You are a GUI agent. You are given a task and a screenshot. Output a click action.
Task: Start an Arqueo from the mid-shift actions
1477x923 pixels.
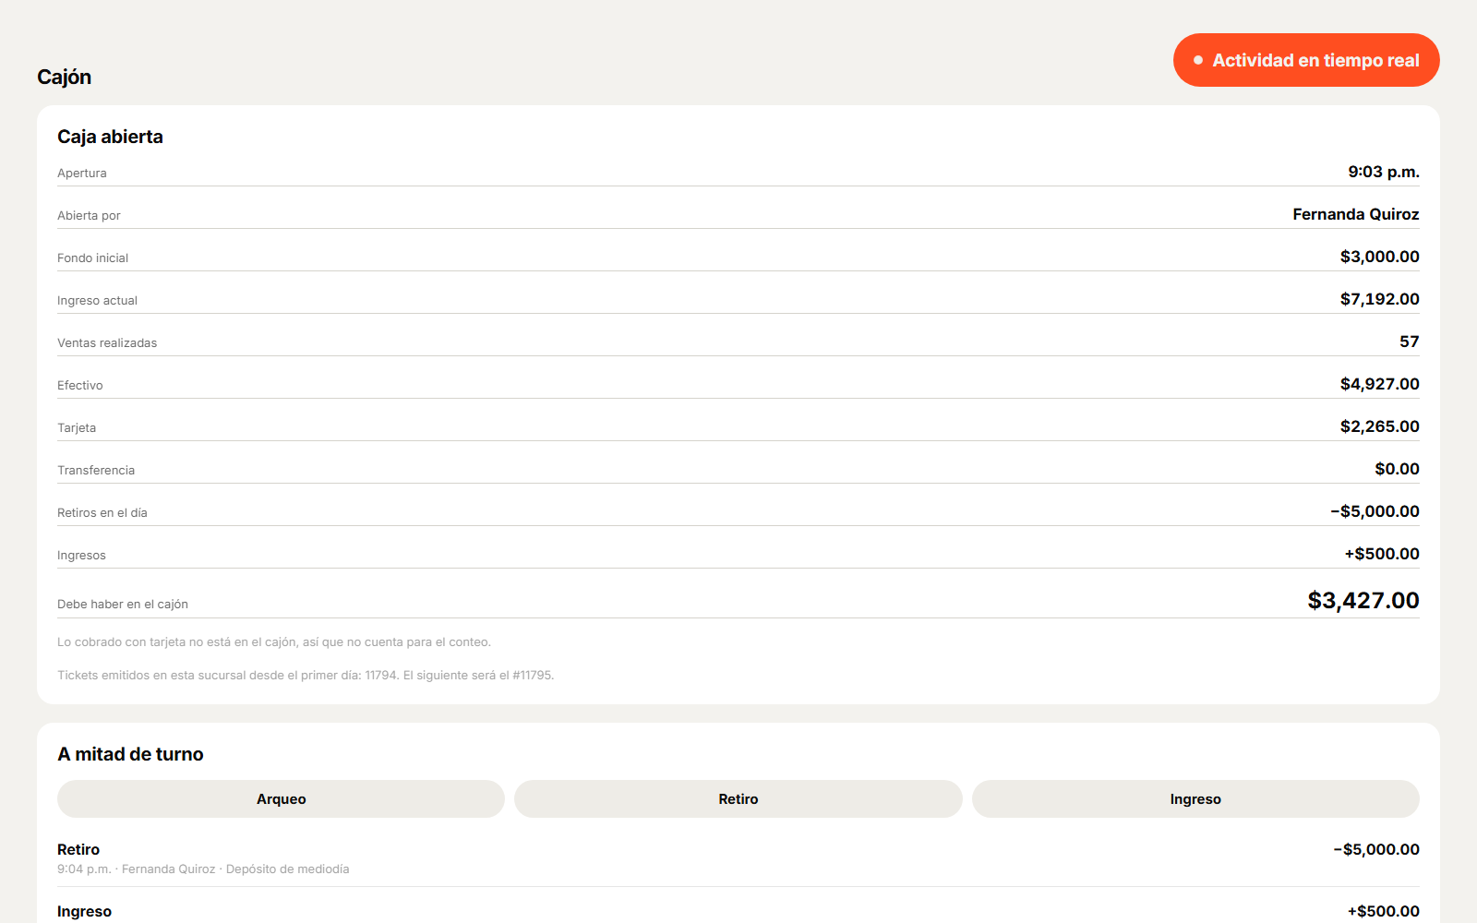click(x=281, y=799)
